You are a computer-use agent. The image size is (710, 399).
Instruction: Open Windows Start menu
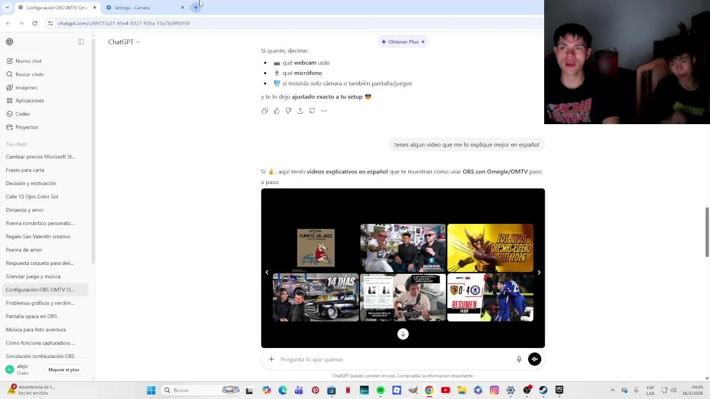pos(151,390)
